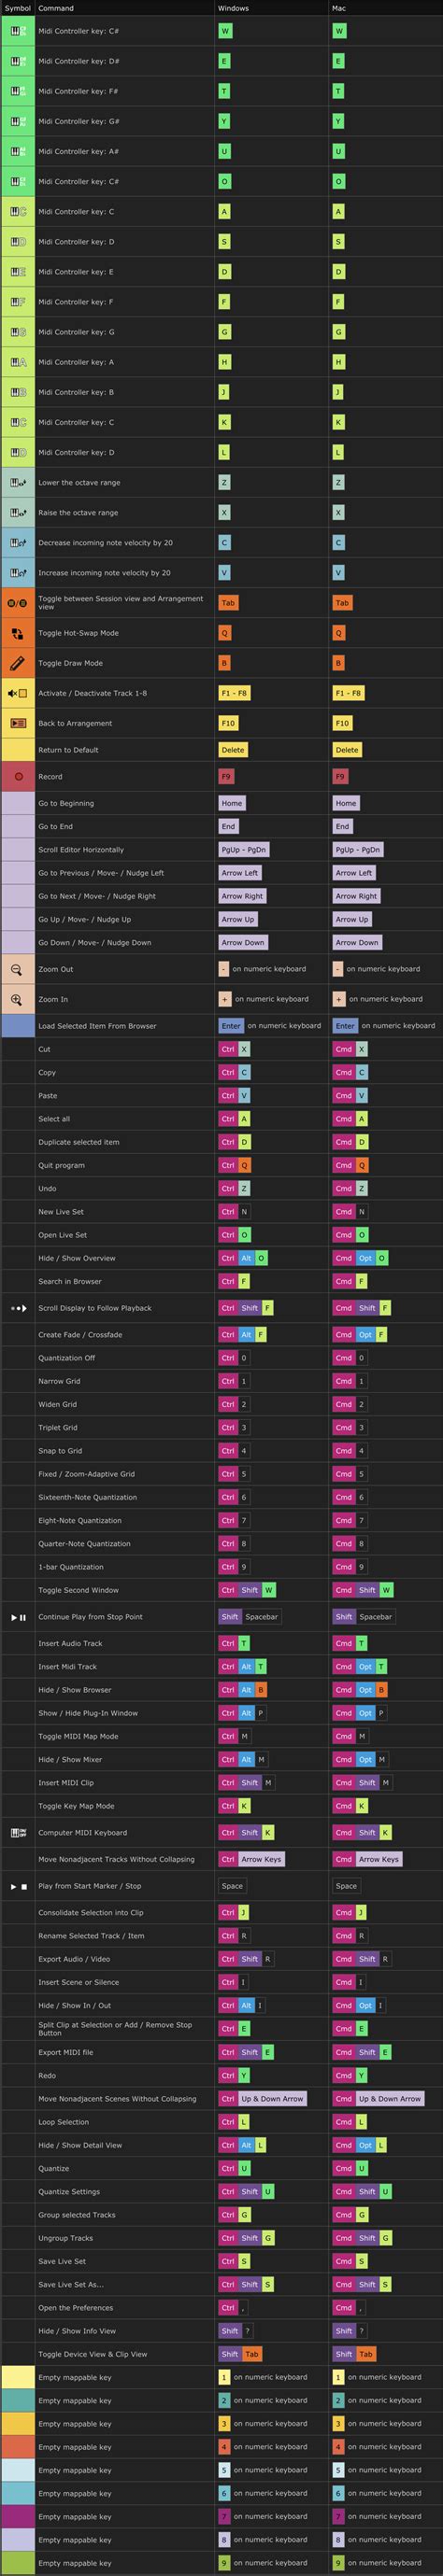Click the Session / Arrangement view toggle icon
This screenshot has height=2576, width=443.
(18, 603)
